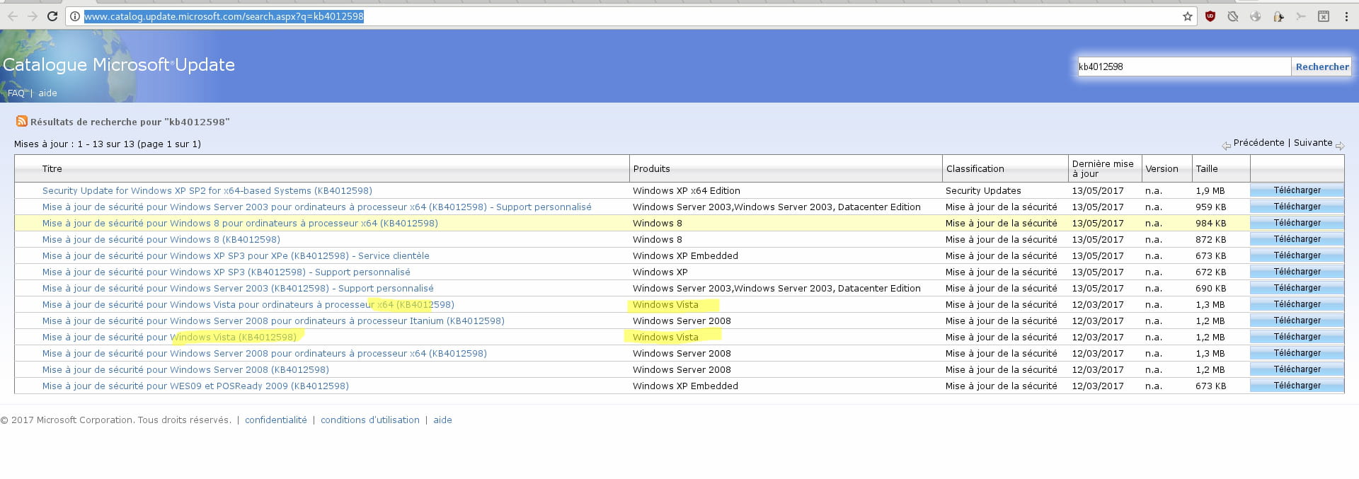Open Windows Vista x64 processor update link
1359x479 pixels.
[248, 304]
